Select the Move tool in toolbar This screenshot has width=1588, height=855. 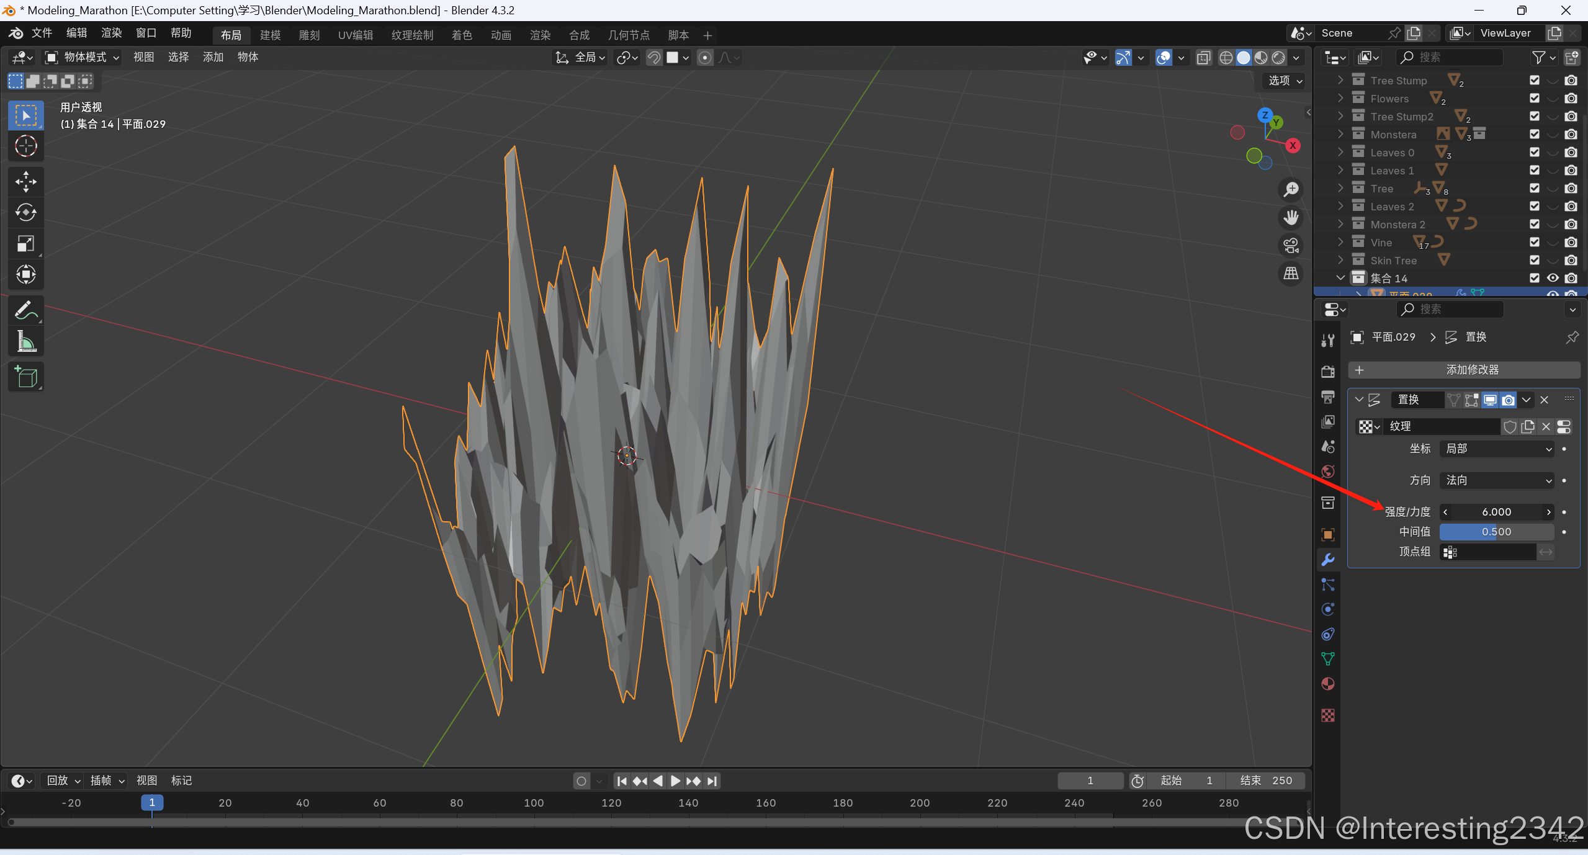25,181
